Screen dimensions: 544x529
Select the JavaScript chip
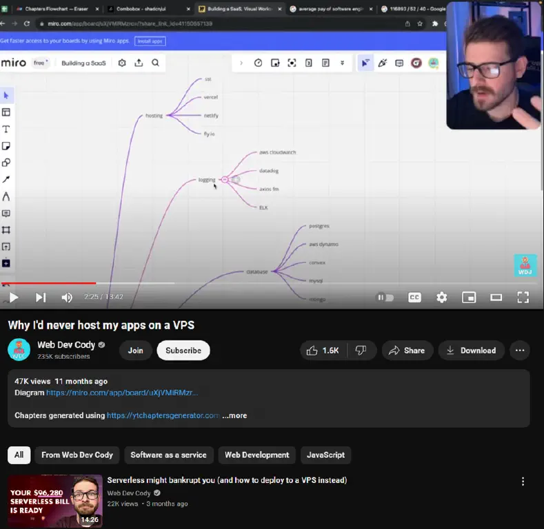[x=325, y=455]
